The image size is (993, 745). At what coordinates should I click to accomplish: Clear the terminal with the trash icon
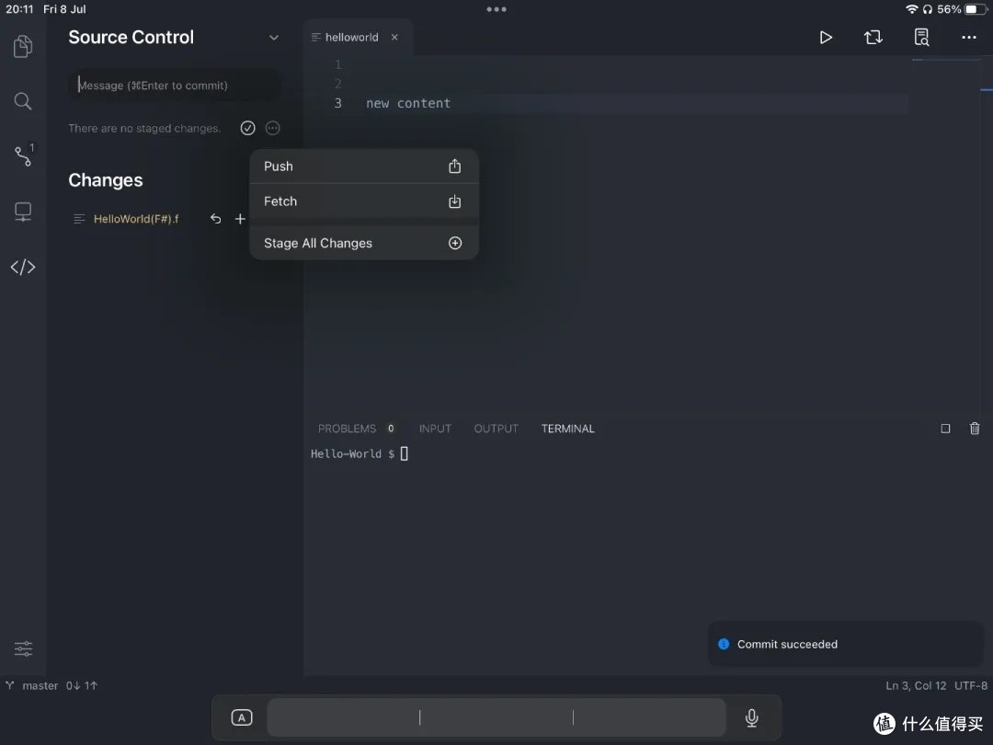point(975,429)
